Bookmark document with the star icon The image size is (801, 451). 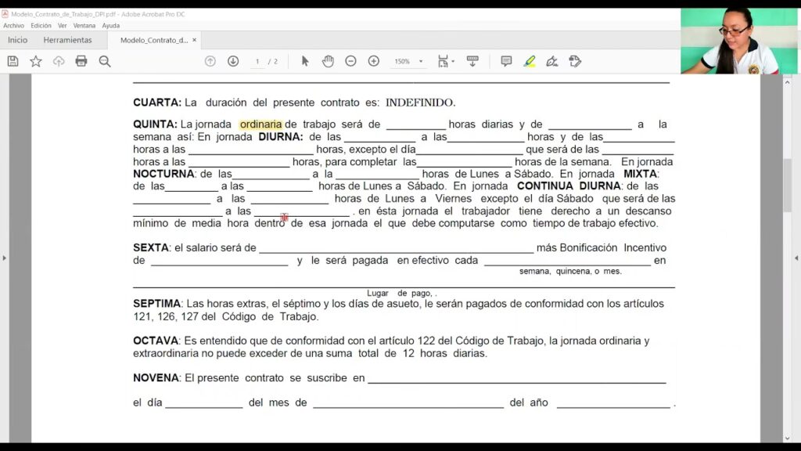point(35,61)
